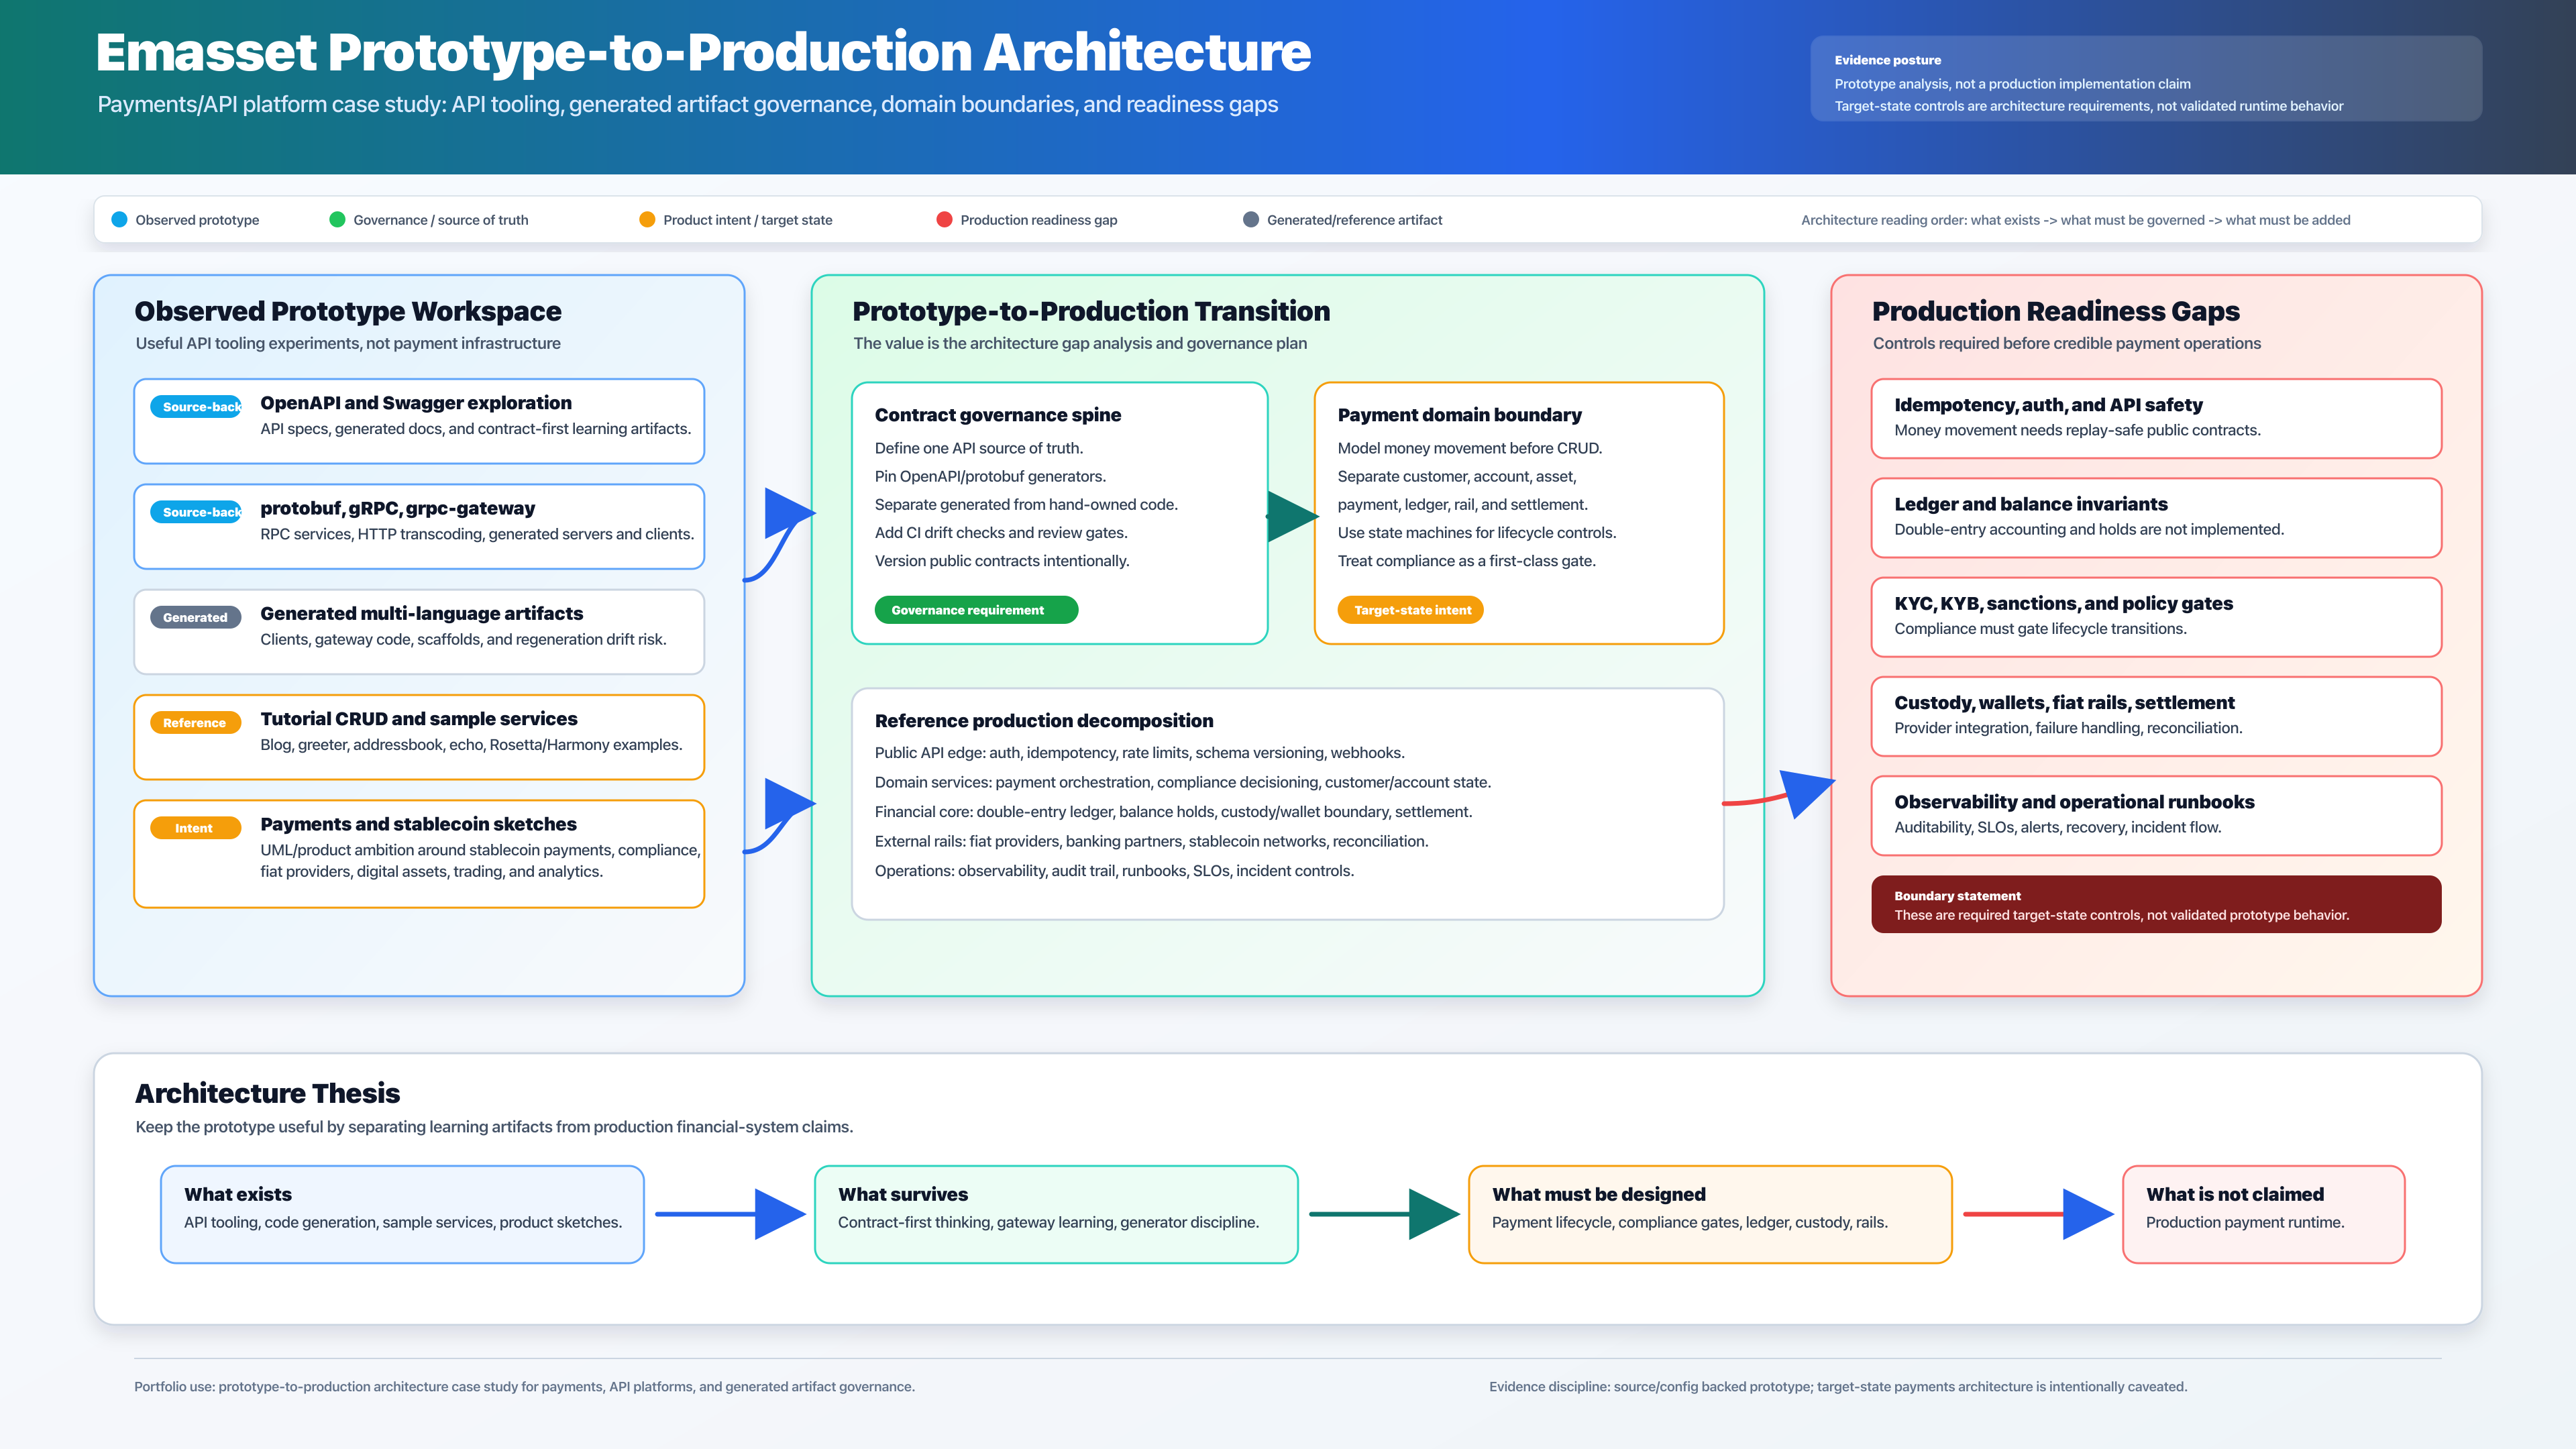The height and width of the screenshot is (1449, 2576).
Task: Click the What exists box
Action: pos(402,1214)
